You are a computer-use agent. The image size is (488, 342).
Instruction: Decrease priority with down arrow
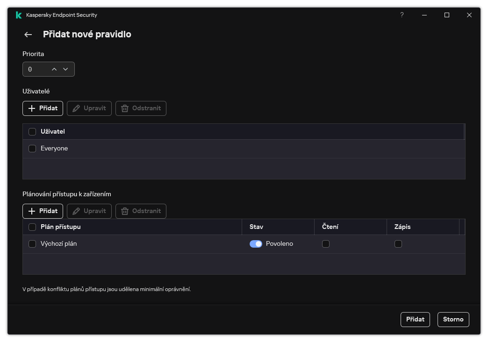tap(65, 69)
